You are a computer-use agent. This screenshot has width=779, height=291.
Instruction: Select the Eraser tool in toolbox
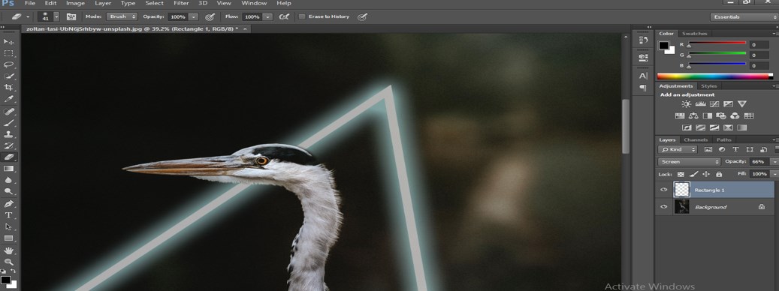[x=8, y=157]
